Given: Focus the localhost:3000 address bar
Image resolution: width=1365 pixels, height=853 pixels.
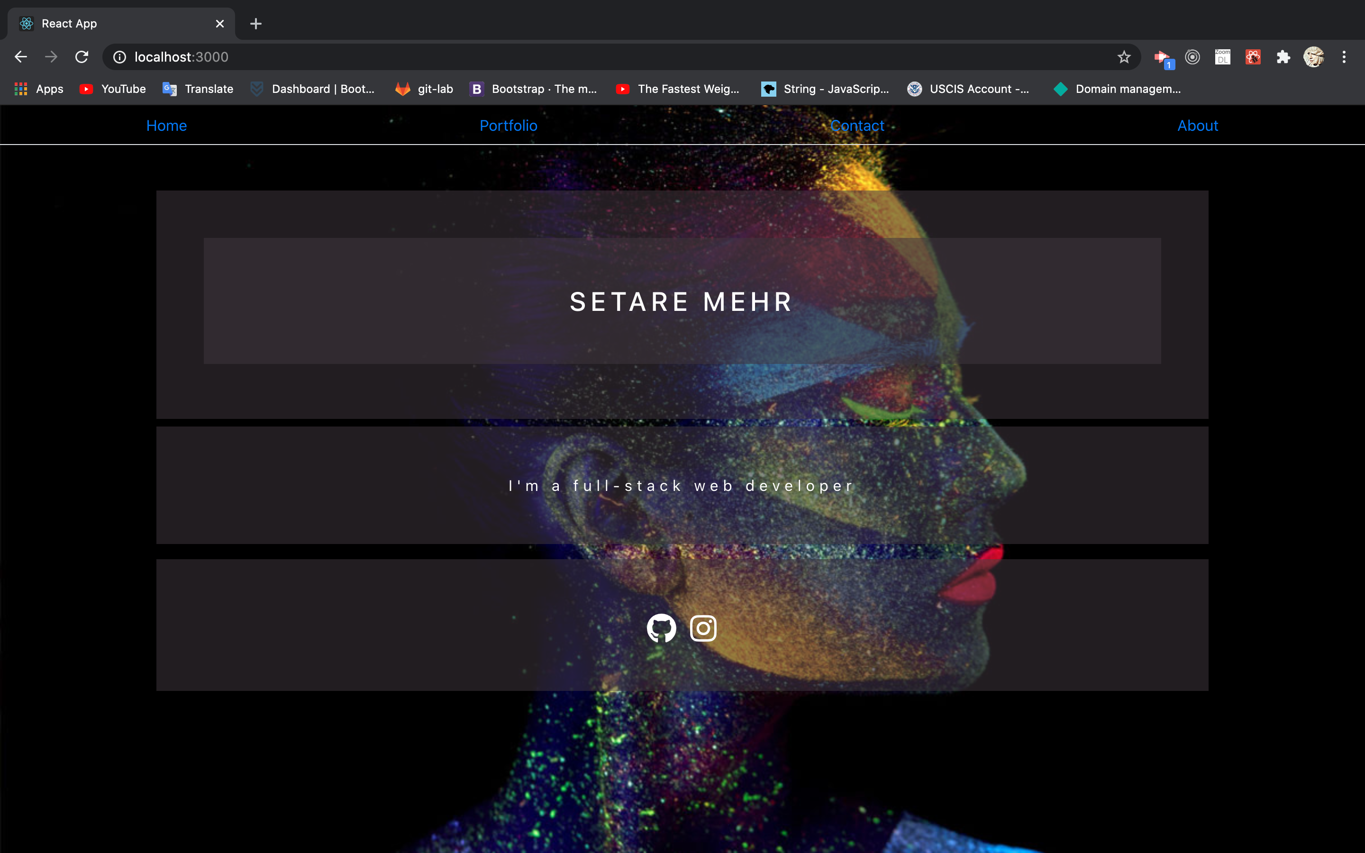Looking at the screenshot, I should [620, 57].
